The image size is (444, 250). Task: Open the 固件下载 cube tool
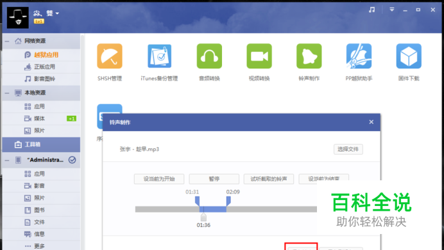coord(409,56)
